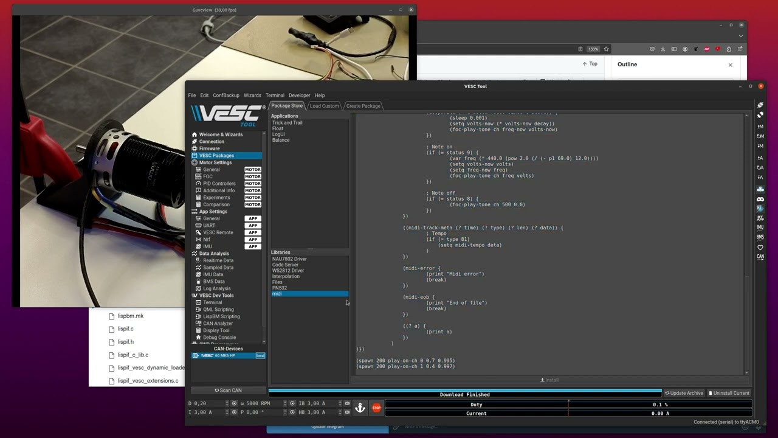Run duty cycle with D 0,20 play button
The height and width of the screenshot is (438, 778).
click(235, 403)
